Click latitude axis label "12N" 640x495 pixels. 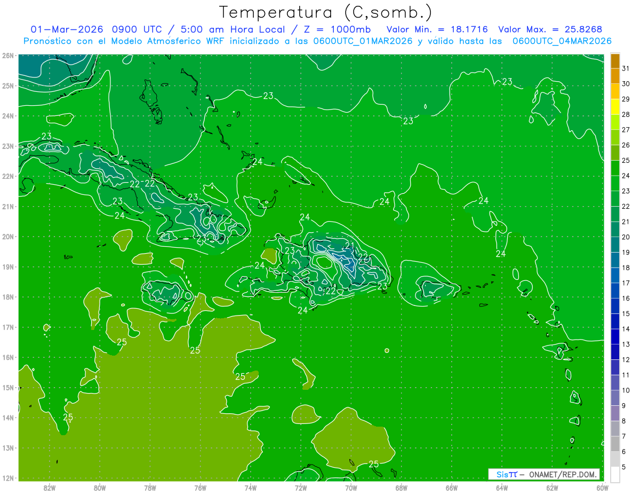click(8, 478)
